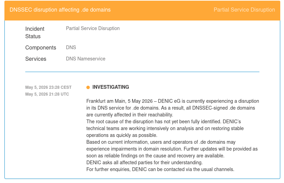Click the paragraph starting with Frankfurt am Main
This screenshot has height=183, width=284.
(173, 108)
